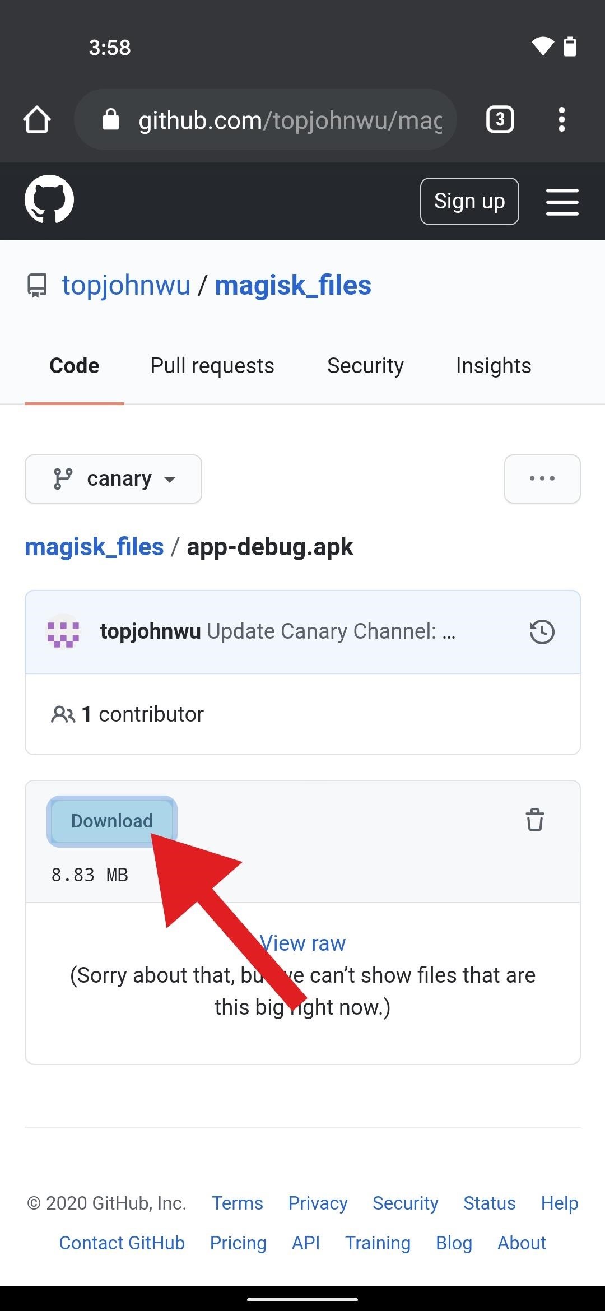Open the file actions ellipsis button
Viewport: 605px width, 1311px height.
coord(542,479)
